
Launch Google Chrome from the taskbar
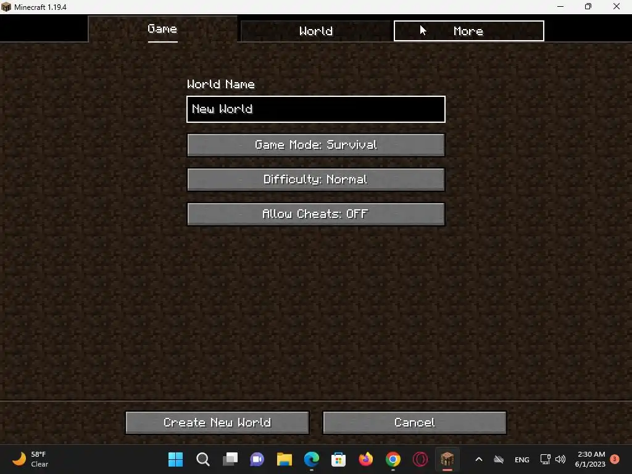pos(393,459)
